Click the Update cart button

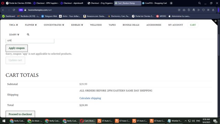coord(15,60)
